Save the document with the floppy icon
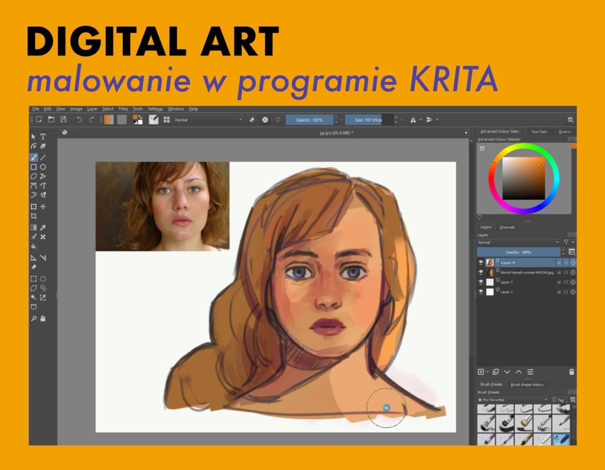Viewport: 605px width, 470px height. pos(64,120)
